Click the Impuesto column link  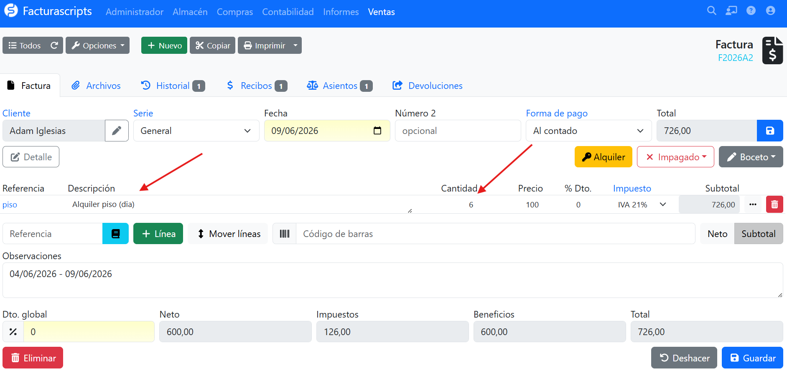pyautogui.click(x=632, y=188)
